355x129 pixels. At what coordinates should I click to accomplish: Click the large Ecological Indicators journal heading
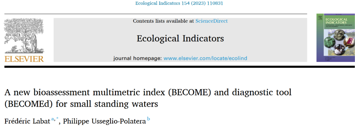(180, 39)
